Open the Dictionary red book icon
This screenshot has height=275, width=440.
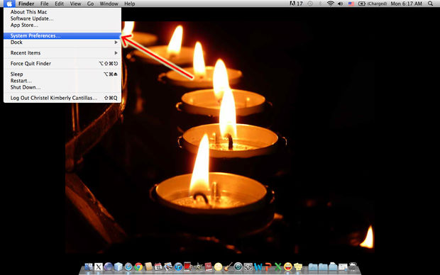(x=208, y=266)
